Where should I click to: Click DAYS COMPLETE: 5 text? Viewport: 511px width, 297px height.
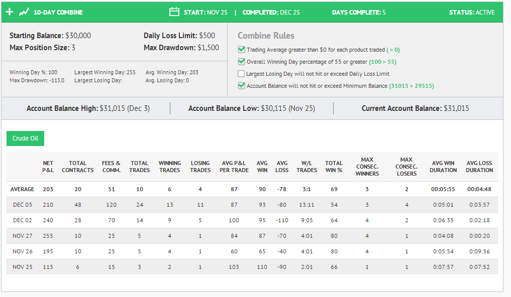[359, 13]
